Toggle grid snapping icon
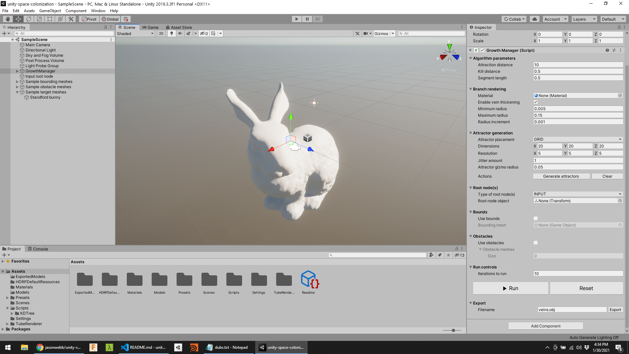This screenshot has height=354, width=629. 126,19
